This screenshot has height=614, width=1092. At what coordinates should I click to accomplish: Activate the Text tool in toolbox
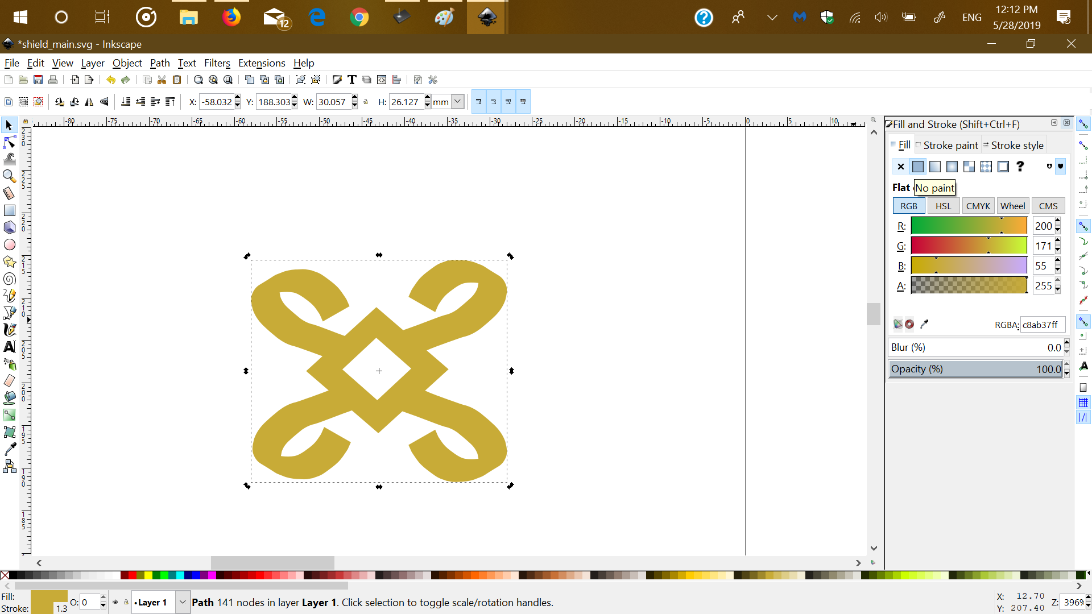[x=10, y=347]
